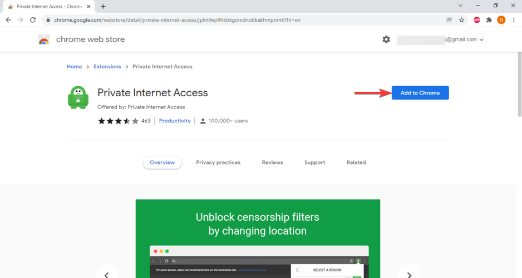
Task: Open the Extensions puzzle piece menu
Action: pos(489,19)
